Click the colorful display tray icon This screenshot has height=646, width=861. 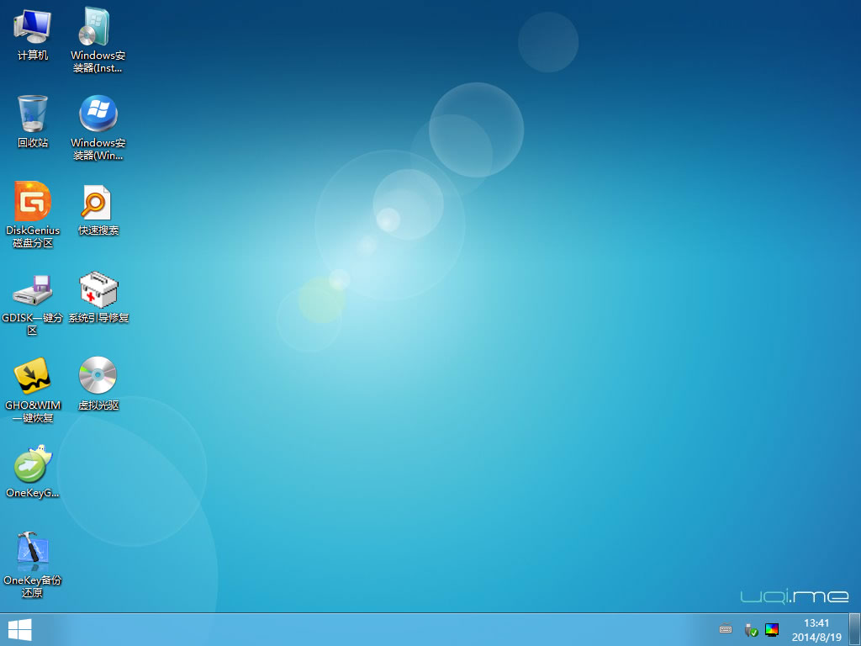[x=772, y=629]
